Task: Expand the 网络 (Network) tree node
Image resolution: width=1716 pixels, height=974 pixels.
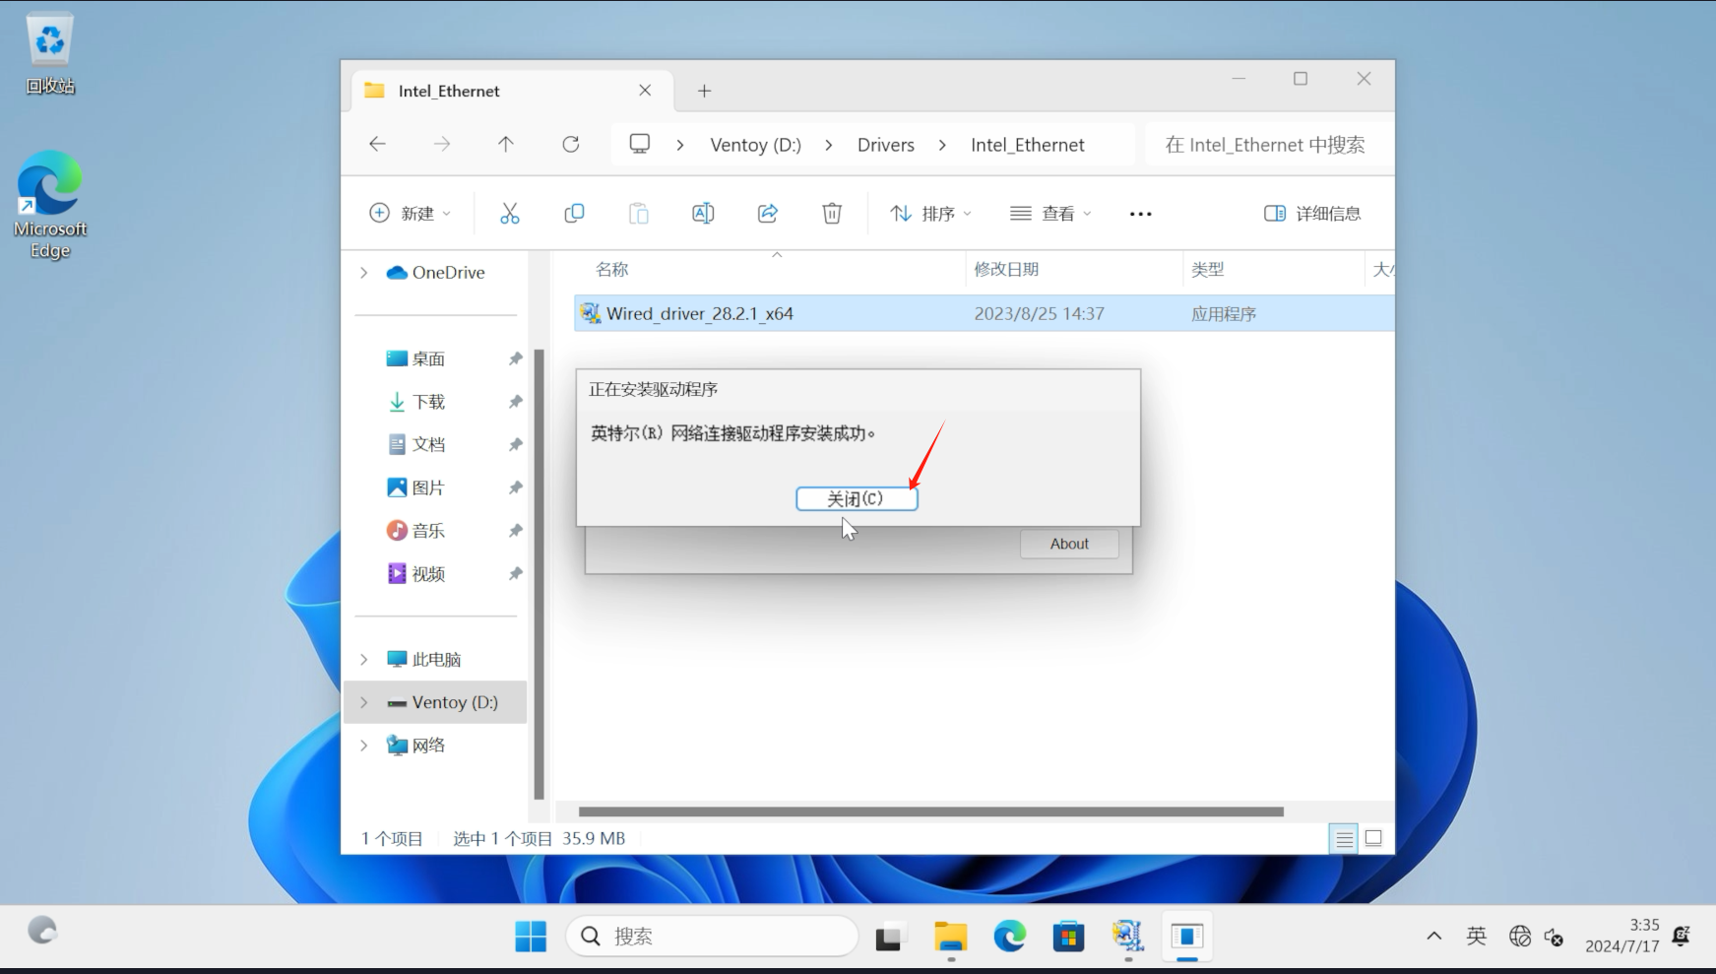Action: tap(363, 746)
